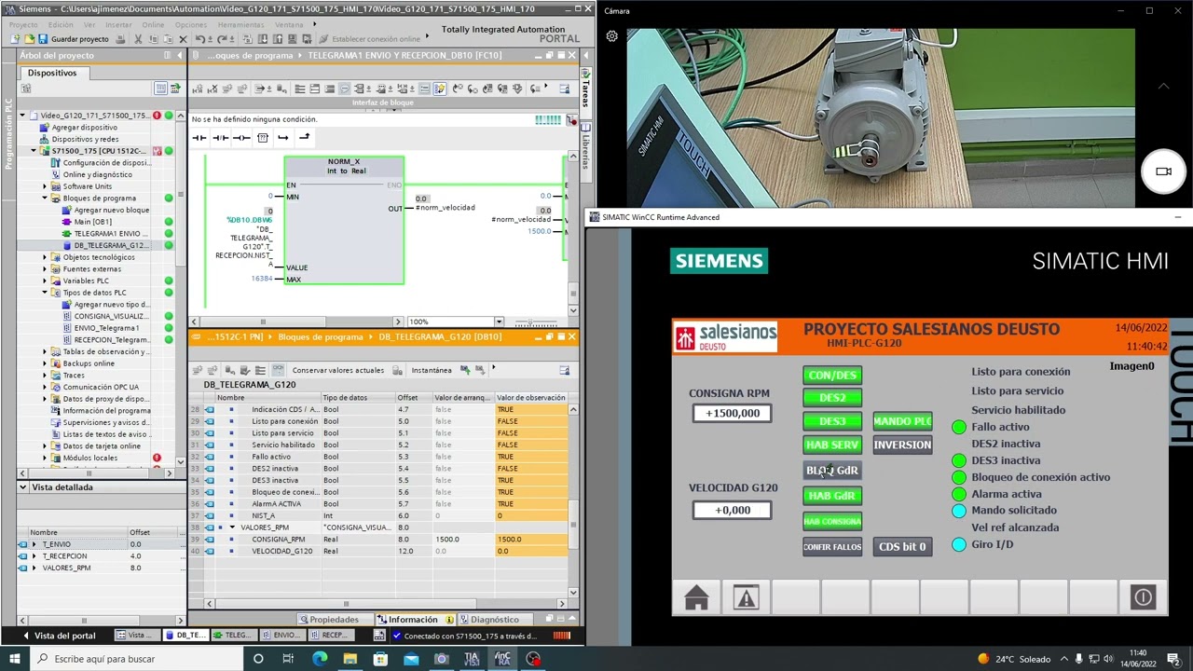This screenshot has height=671, width=1193.
Task: Click the HMI info button at bottom right
Action: pos(1143,597)
